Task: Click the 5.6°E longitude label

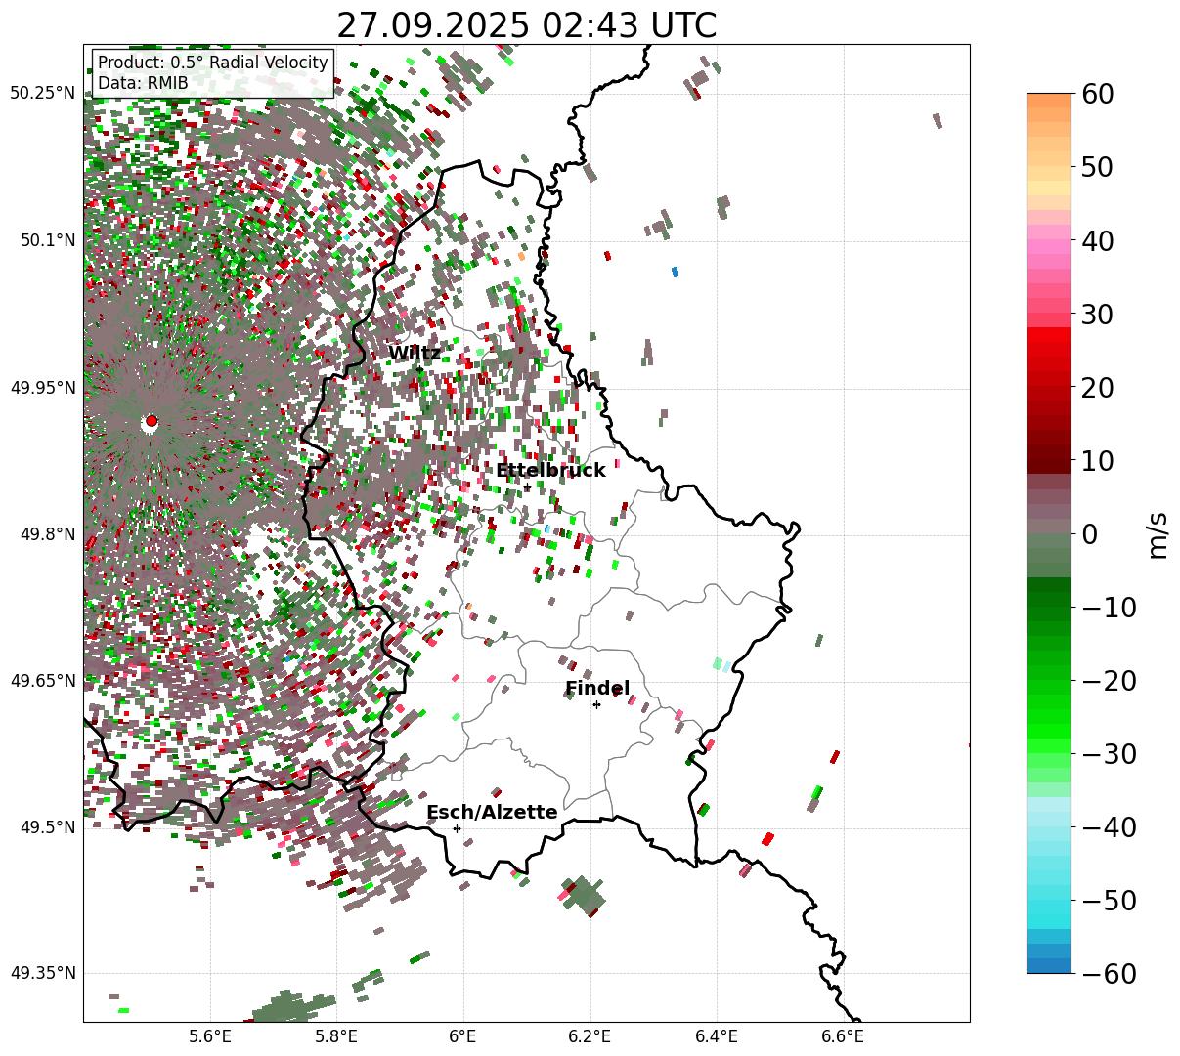Action: [210, 1036]
